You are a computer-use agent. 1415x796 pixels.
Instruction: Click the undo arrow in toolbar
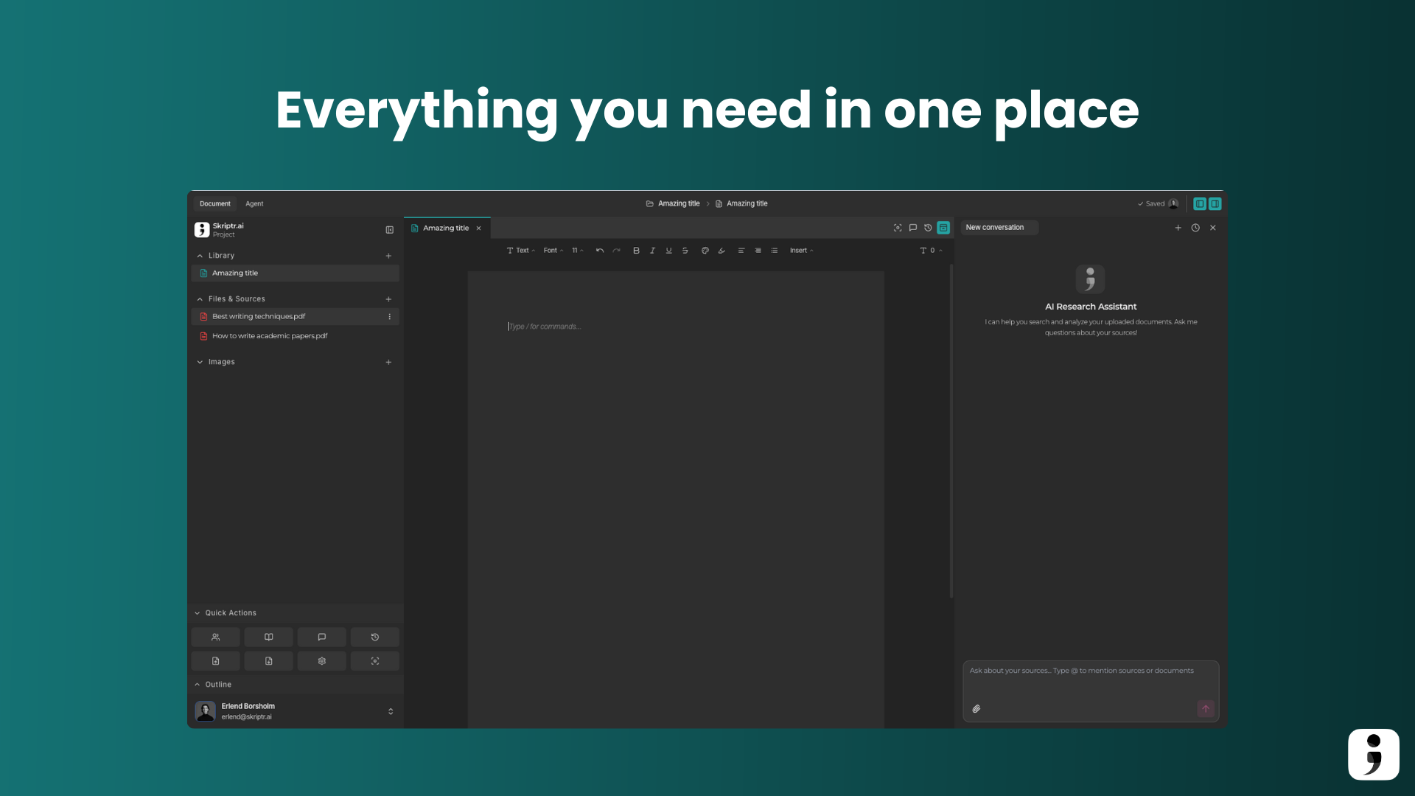(x=600, y=251)
